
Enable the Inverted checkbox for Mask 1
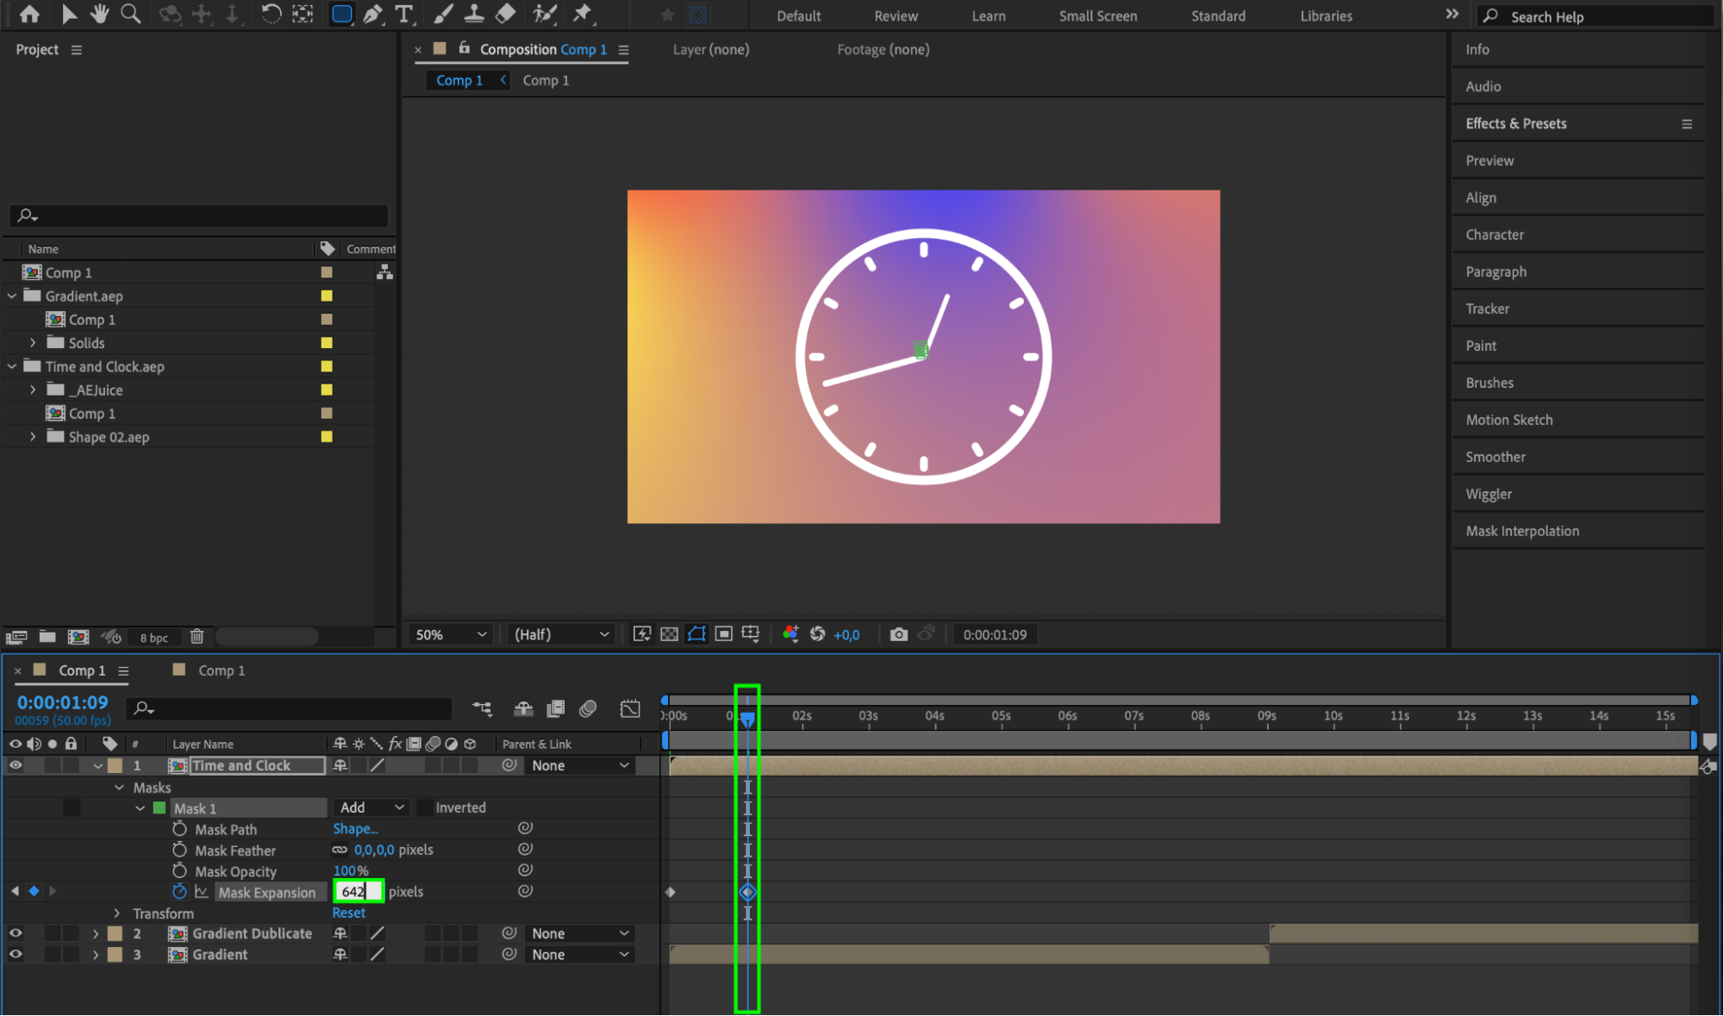pyautogui.click(x=425, y=807)
